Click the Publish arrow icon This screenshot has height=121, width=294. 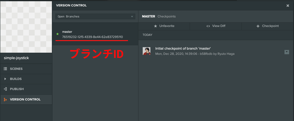(x=5, y=89)
